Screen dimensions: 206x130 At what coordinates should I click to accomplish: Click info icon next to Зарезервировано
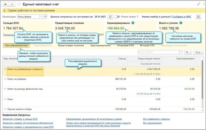pos(133,23)
